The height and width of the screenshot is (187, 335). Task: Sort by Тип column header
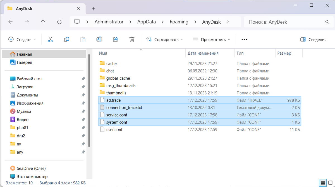[255, 53]
